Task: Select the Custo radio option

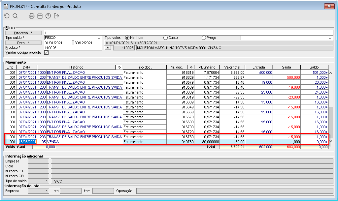Action: [165, 38]
